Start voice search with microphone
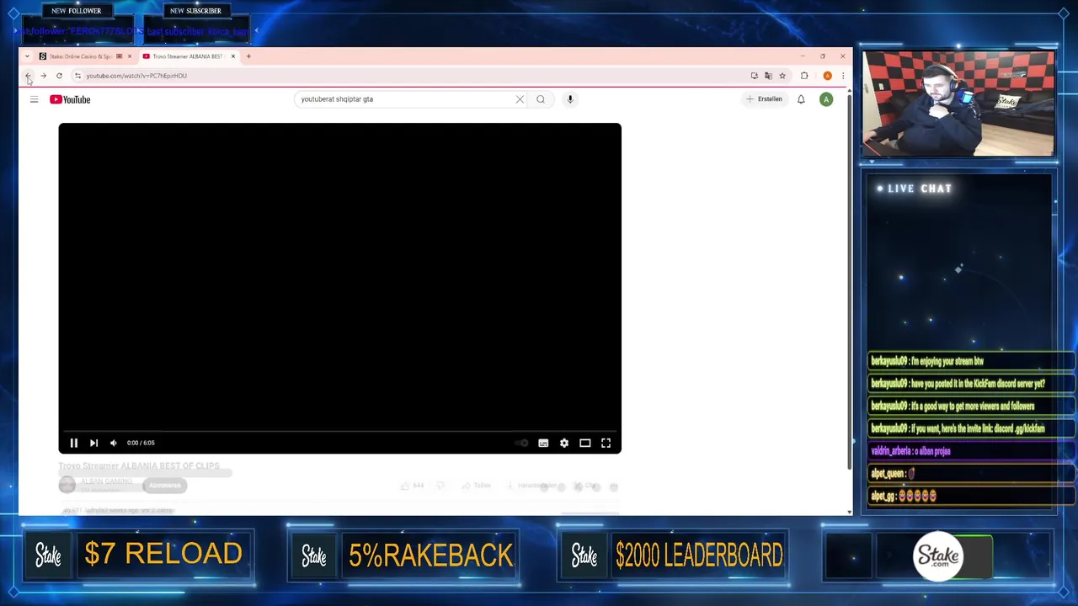Viewport: 1078px width, 606px height. click(x=570, y=99)
